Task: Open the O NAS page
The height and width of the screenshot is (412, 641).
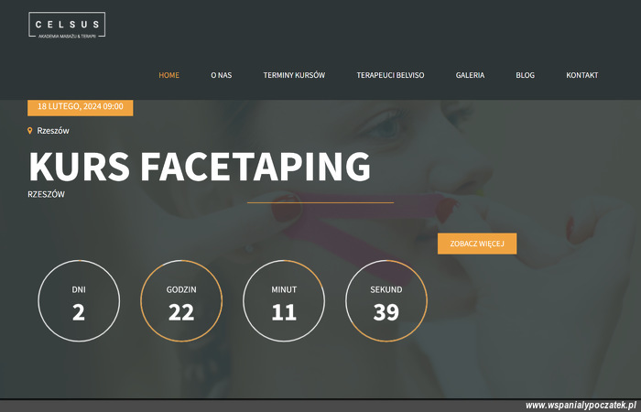Action: click(x=221, y=75)
